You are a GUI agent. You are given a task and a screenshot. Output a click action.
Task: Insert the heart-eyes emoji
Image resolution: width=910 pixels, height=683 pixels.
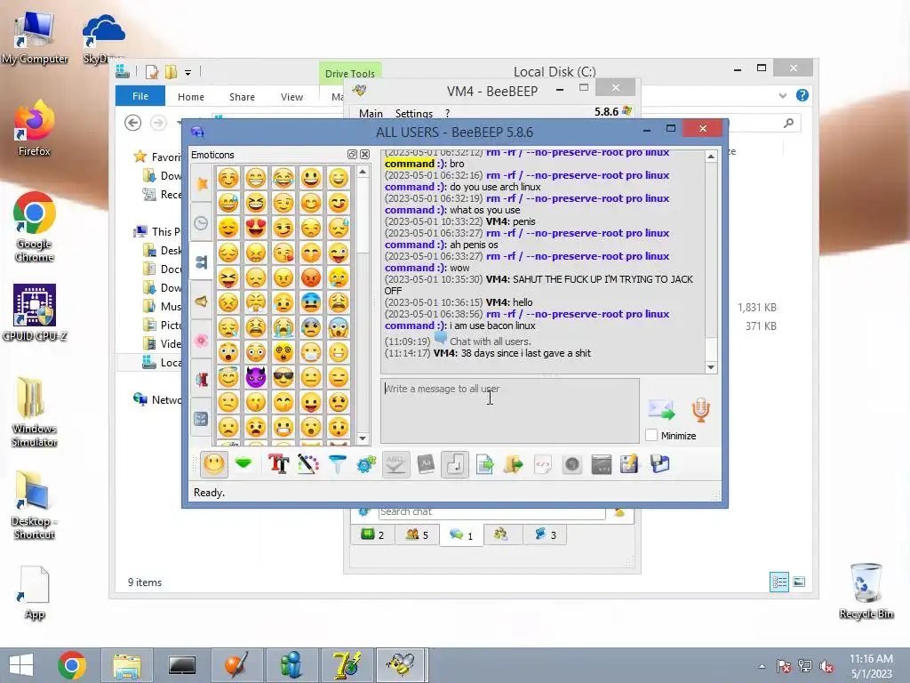click(255, 228)
